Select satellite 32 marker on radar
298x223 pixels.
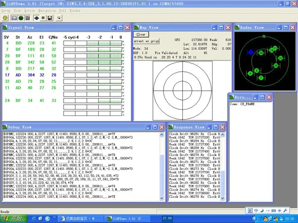point(281,58)
